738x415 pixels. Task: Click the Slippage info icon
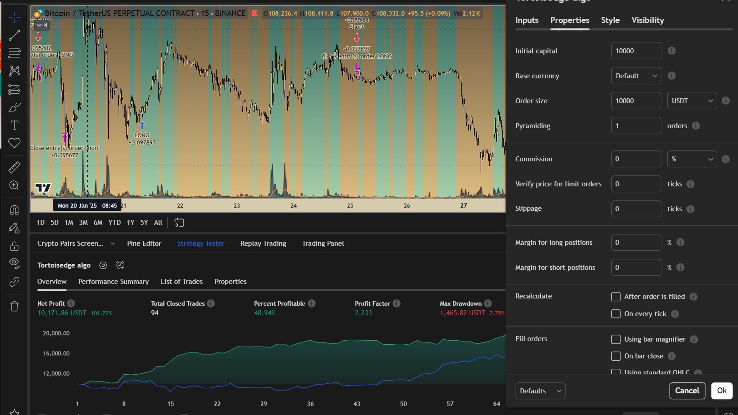coord(690,209)
